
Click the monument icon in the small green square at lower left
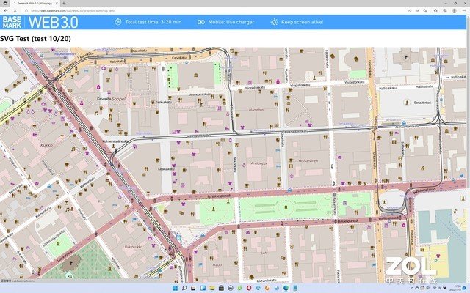pos(59,244)
